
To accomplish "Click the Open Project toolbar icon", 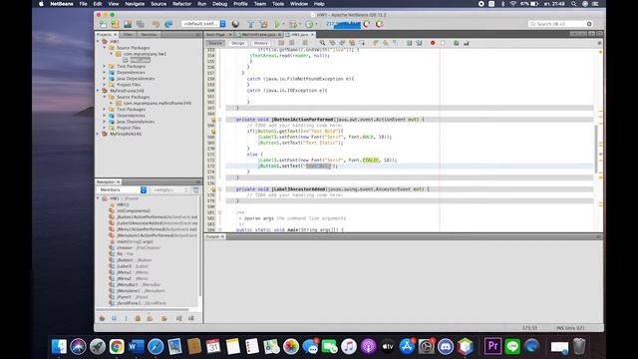I will [128, 24].
